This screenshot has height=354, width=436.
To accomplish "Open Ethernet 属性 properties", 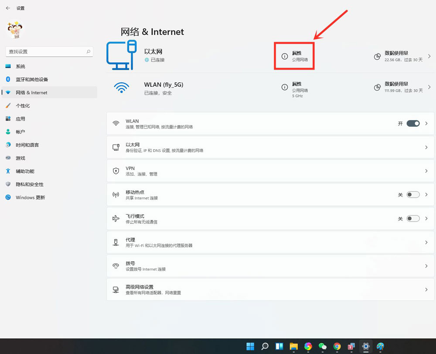I will click(x=294, y=56).
